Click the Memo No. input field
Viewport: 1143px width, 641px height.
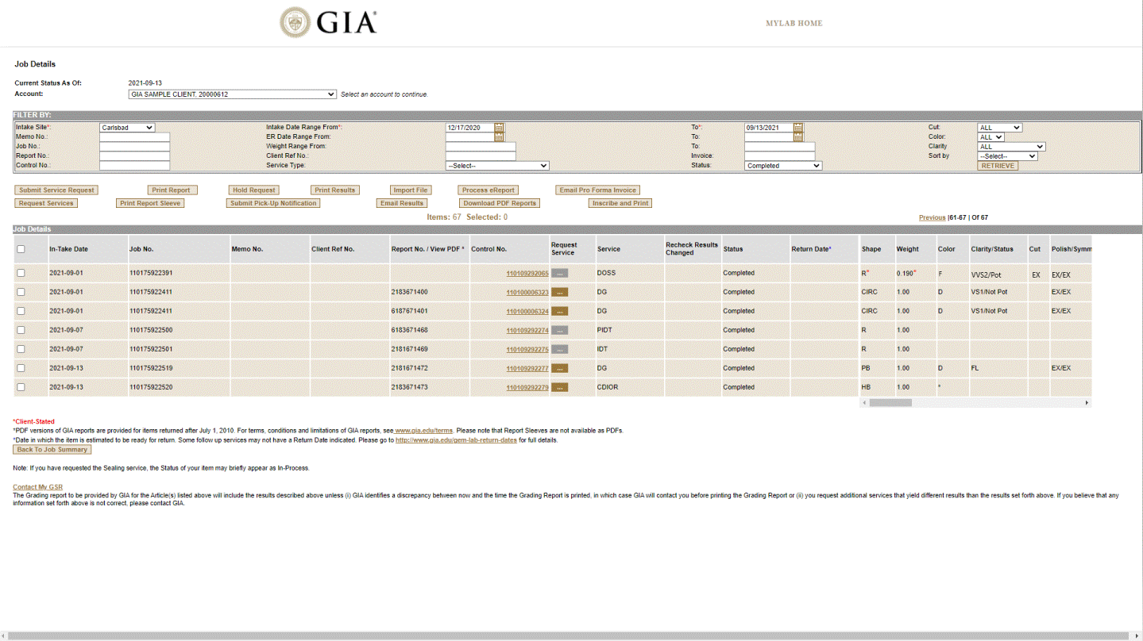coord(134,137)
